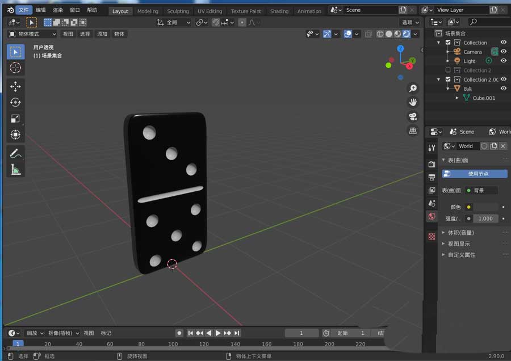The width and height of the screenshot is (511, 361).
Task: Click the 使用节点 Use Nodes button
Action: pos(475,174)
